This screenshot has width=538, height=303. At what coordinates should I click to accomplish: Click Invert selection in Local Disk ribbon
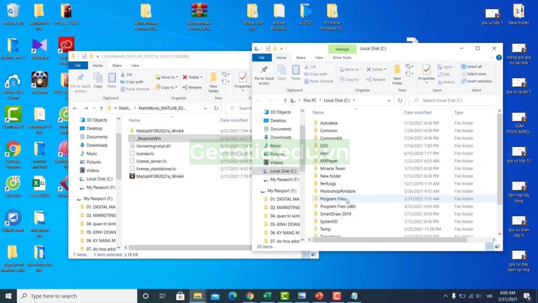476,81
